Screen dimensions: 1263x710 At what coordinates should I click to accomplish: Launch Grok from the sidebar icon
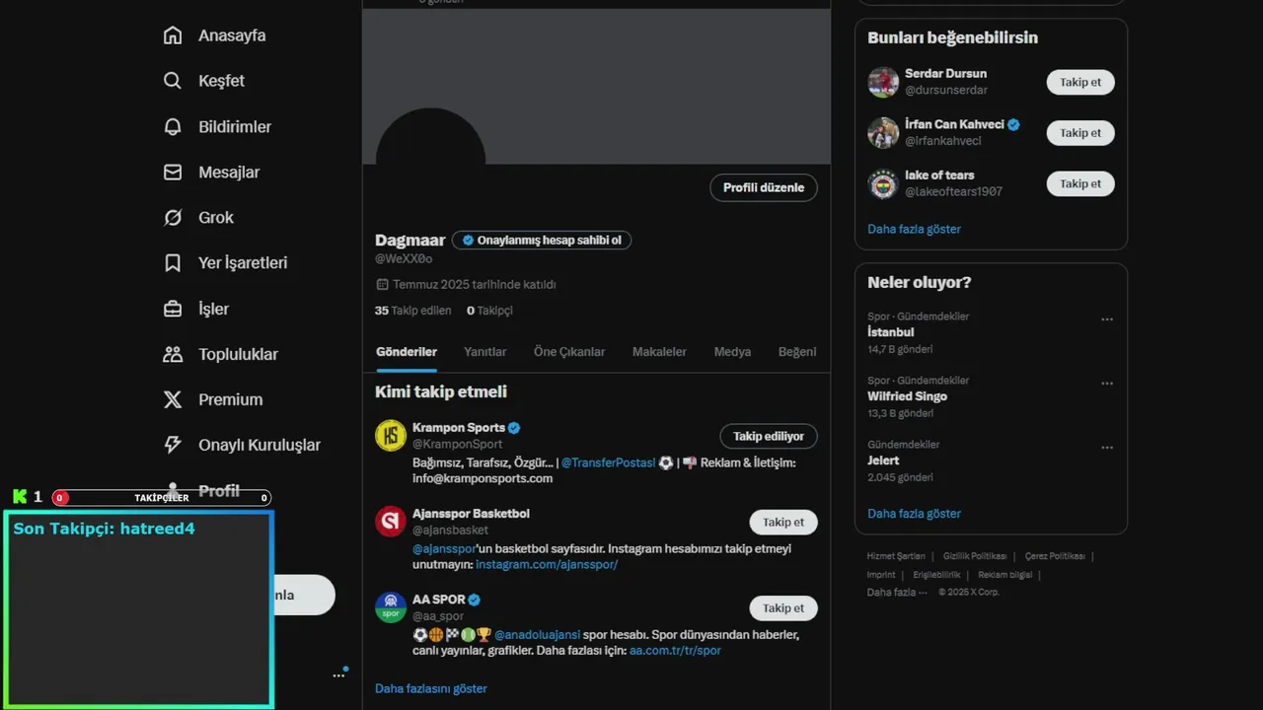tap(173, 217)
